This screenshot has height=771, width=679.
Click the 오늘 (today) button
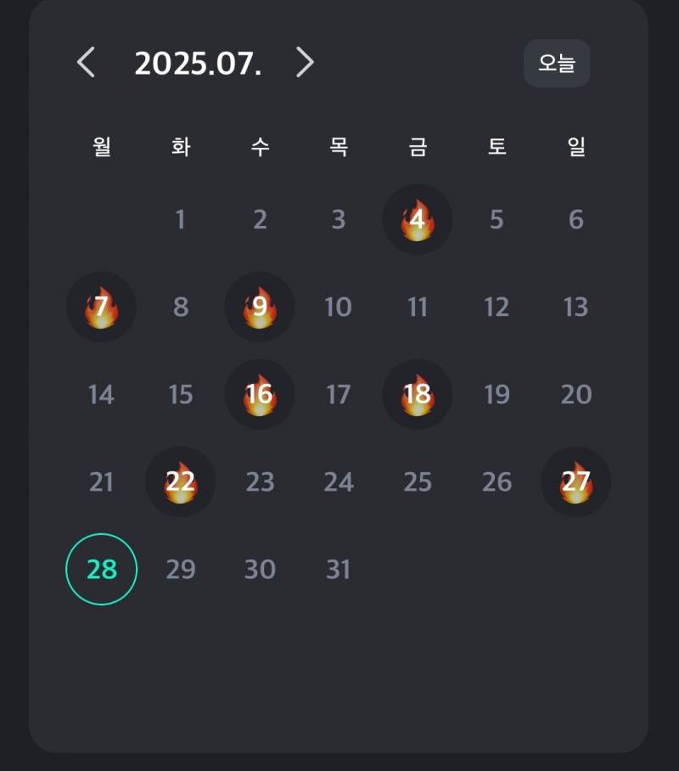point(557,64)
